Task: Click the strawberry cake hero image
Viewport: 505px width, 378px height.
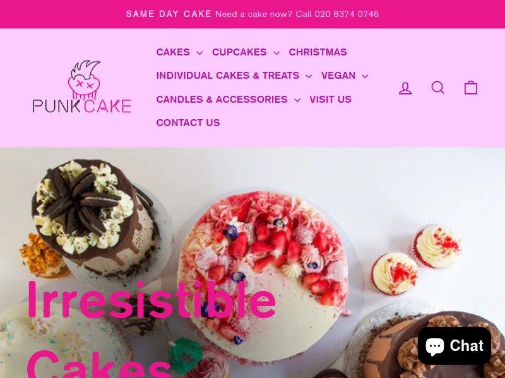Action: tap(263, 277)
